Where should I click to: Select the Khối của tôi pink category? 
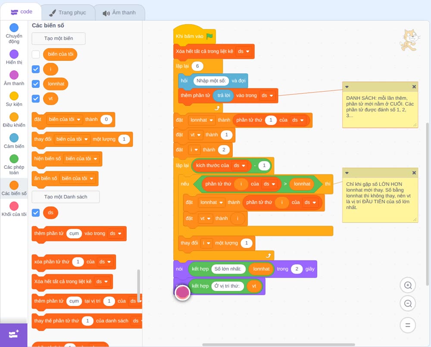click(14, 206)
